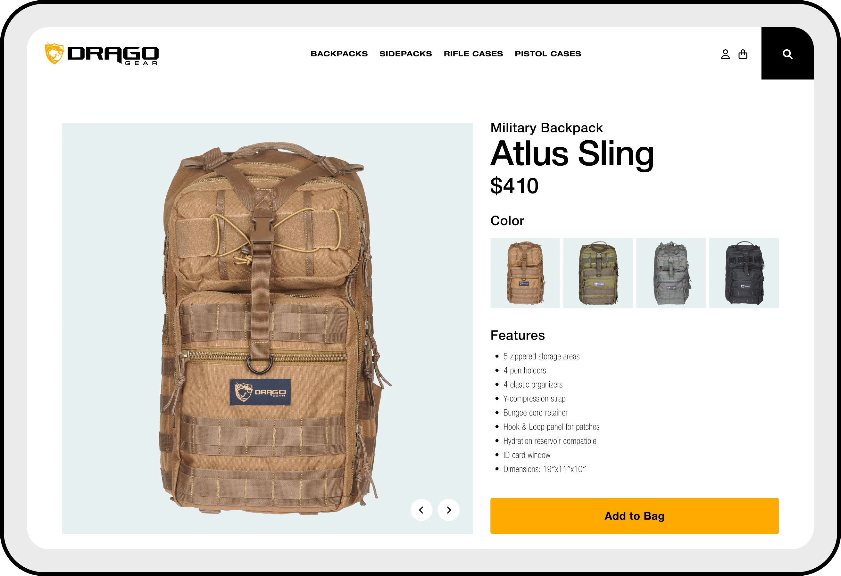
Task: Select the olive green backpack color
Action: pyautogui.click(x=598, y=273)
